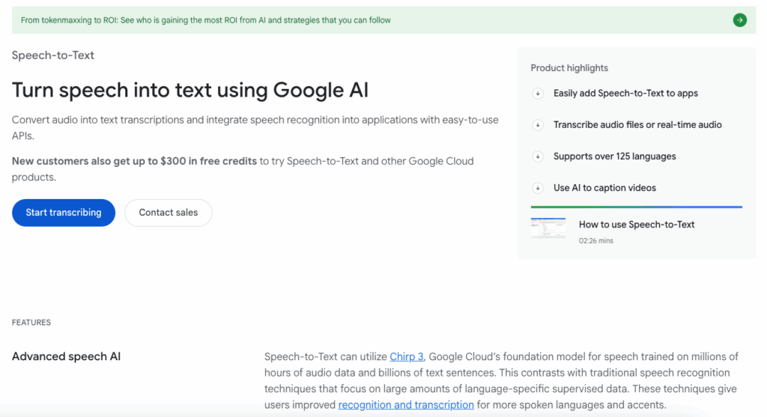Image resolution: width=767 pixels, height=417 pixels.
Task: Follow the recognition and transcription hyperlink
Action: [x=406, y=405]
